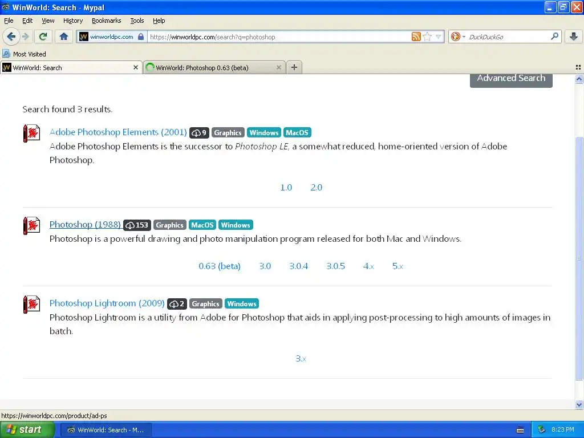Screen dimensions: 584x438
Task: Open Photoshop version 3.0.4 link
Action: tap(299, 266)
